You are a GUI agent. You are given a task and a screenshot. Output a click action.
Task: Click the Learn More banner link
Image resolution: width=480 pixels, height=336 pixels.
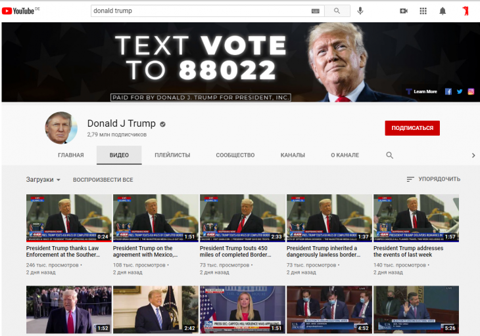tap(421, 91)
